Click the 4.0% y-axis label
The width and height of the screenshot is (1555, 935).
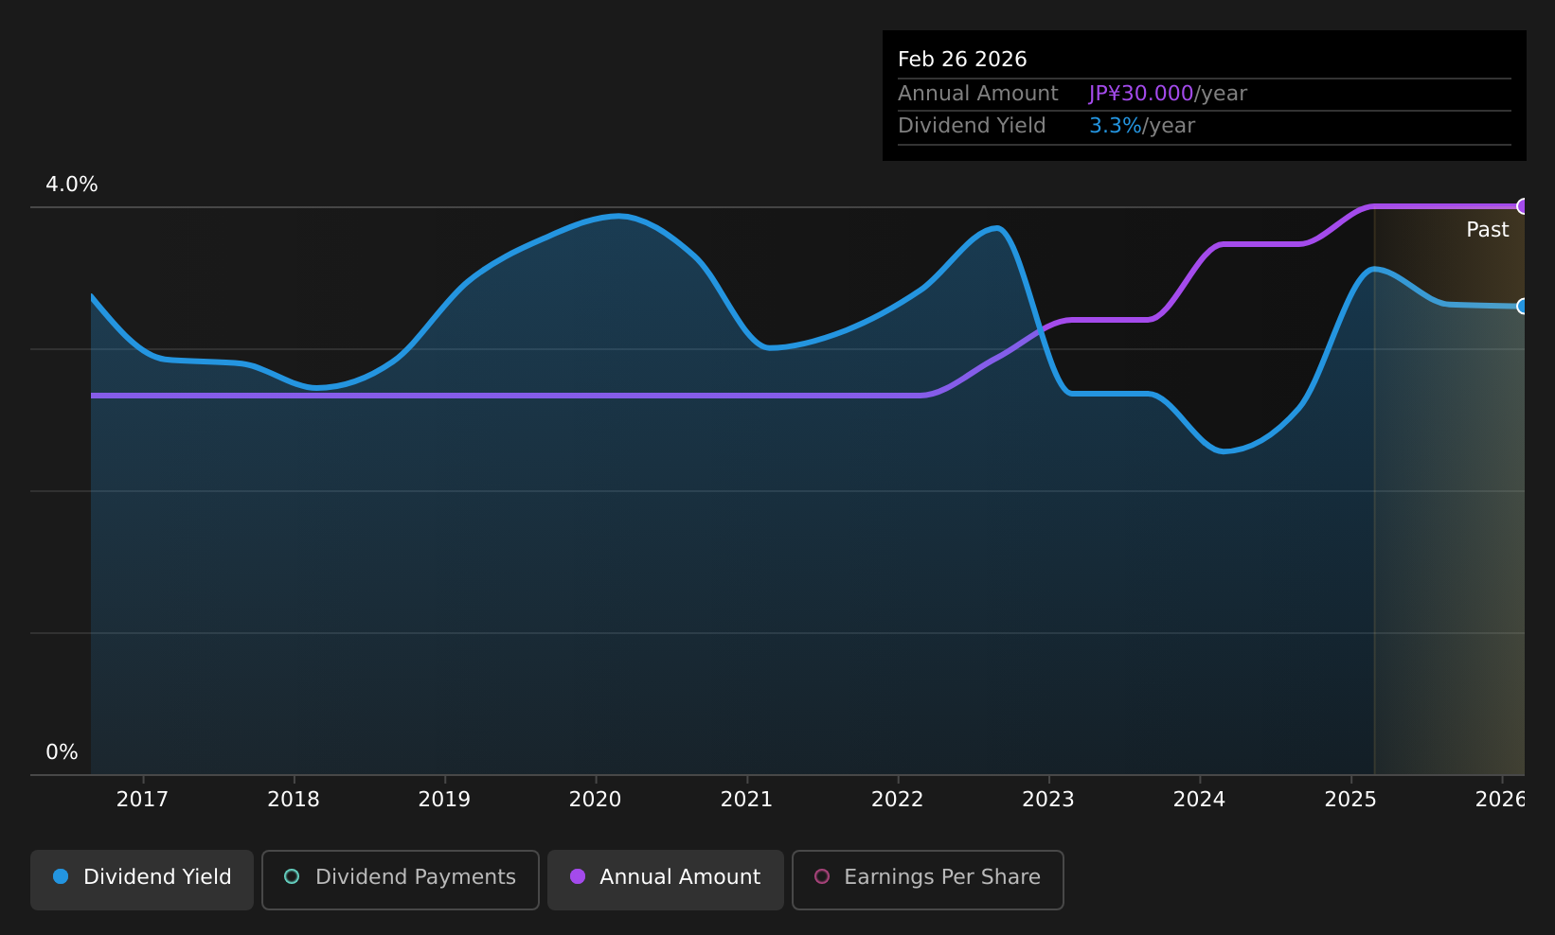pyautogui.click(x=72, y=185)
